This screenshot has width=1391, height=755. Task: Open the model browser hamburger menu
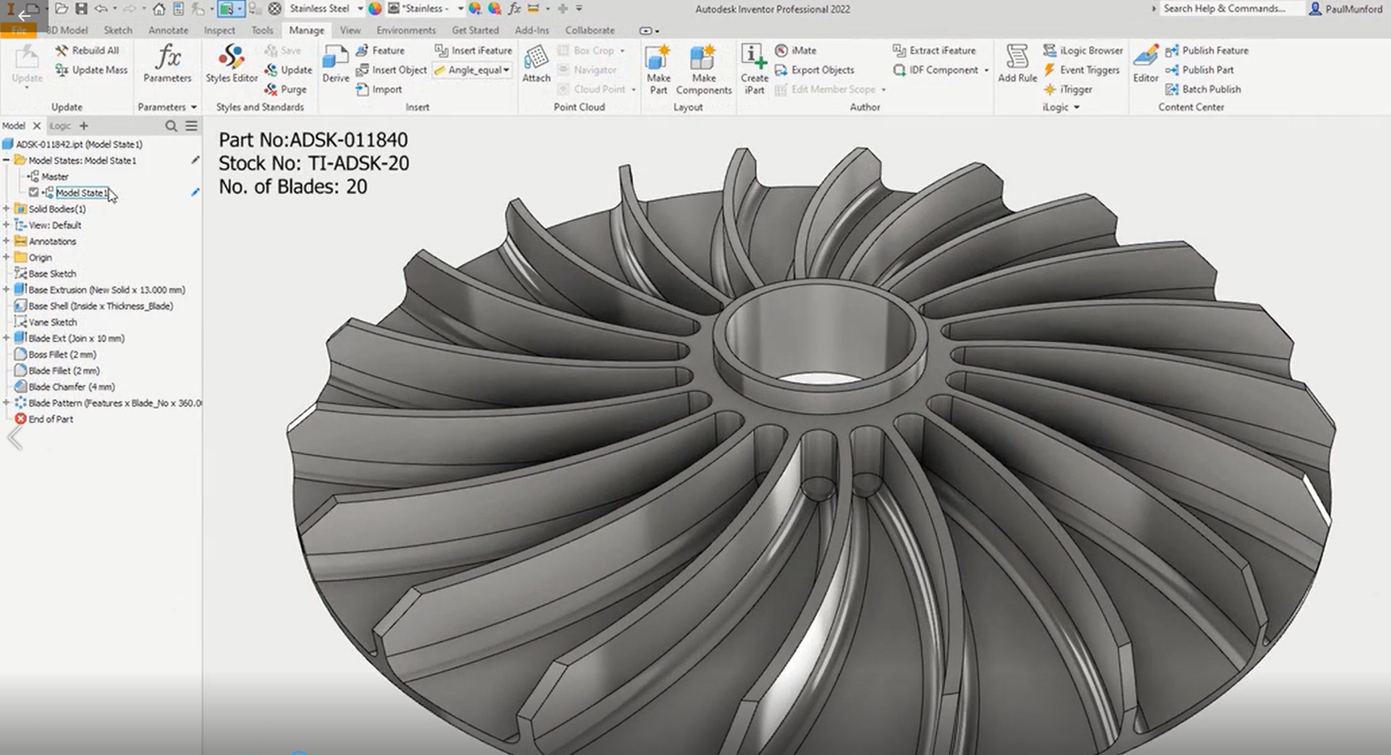pyautogui.click(x=192, y=126)
